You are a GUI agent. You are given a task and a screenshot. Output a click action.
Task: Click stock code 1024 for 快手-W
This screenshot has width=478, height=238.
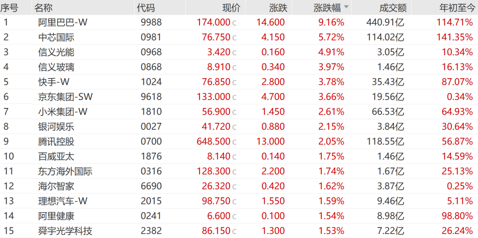pos(151,82)
